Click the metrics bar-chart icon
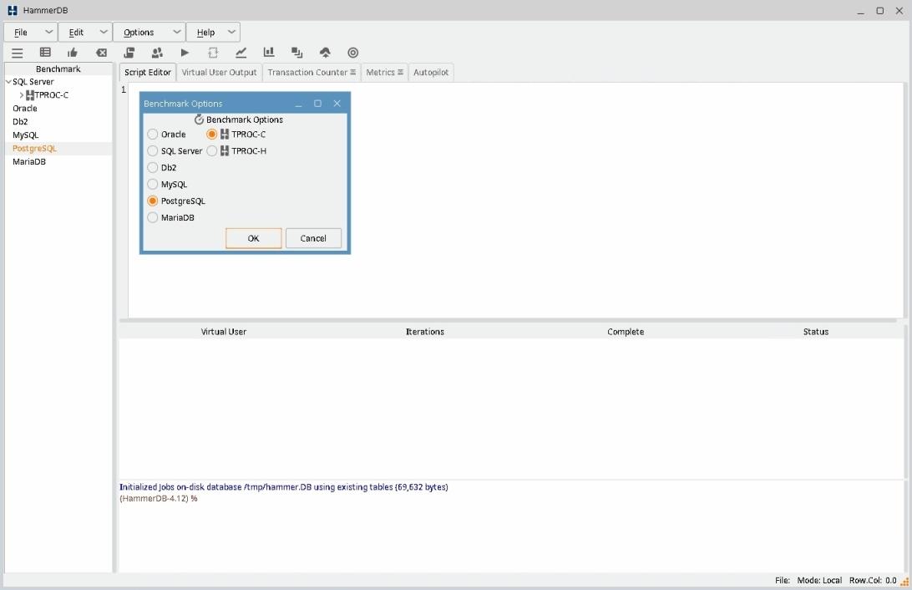This screenshot has height=590, width=912. click(x=269, y=53)
